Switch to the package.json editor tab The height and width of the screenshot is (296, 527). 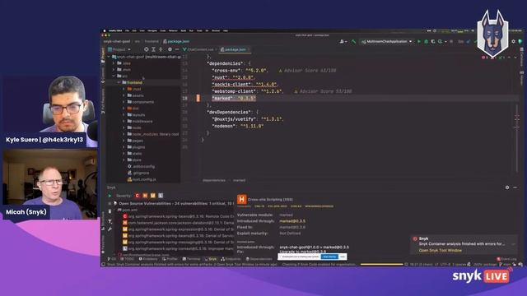pos(234,49)
